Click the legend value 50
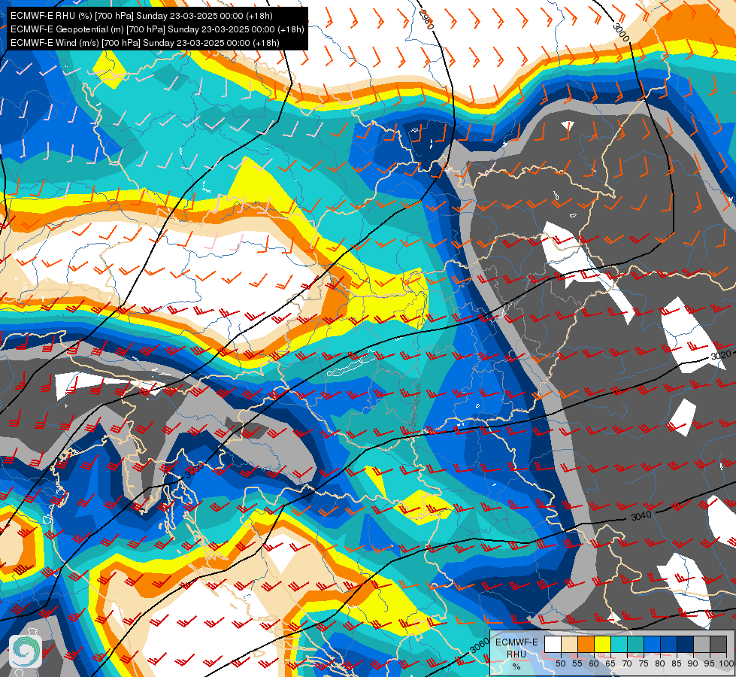This screenshot has width=736, height=677. (x=561, y=663)
